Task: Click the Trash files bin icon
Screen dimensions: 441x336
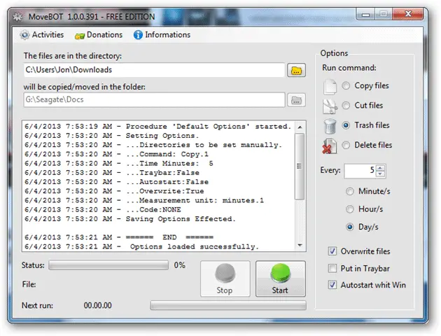Action: 330,126
